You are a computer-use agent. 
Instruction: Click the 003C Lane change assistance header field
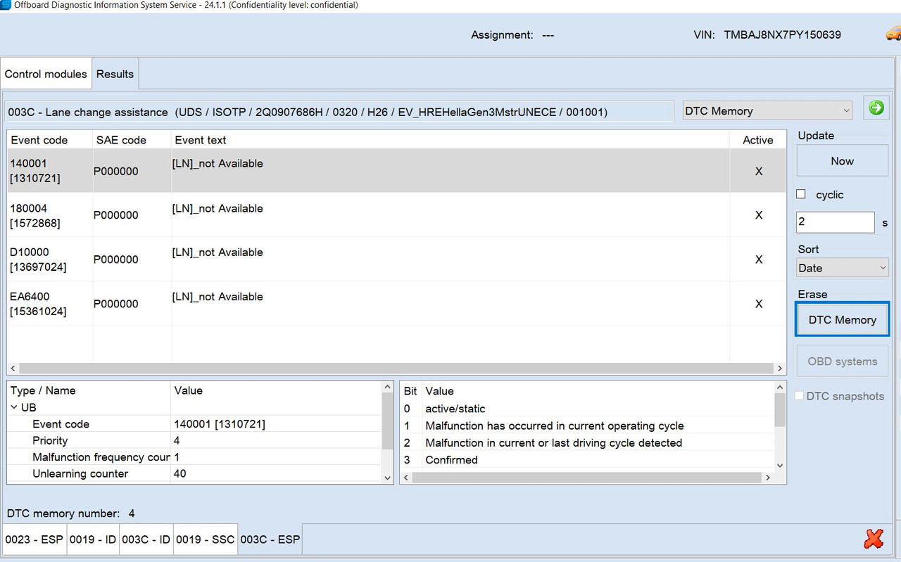339,112
